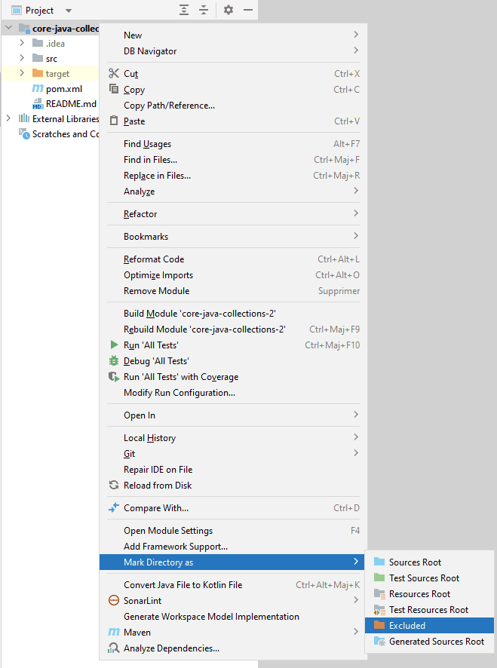Open the Analyze submenu
The image size is (497, 668).
233,192
